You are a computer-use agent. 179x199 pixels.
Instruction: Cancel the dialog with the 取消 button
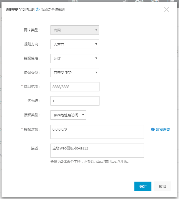click(x=163, y=186)
